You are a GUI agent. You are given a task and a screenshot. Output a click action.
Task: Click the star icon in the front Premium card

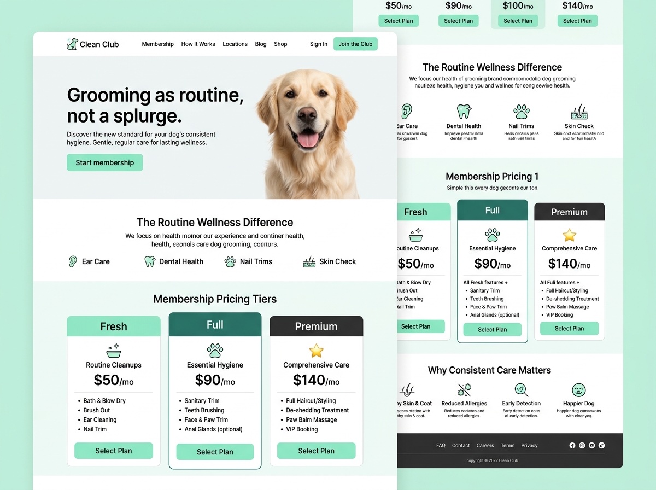(x=316, y=351)
